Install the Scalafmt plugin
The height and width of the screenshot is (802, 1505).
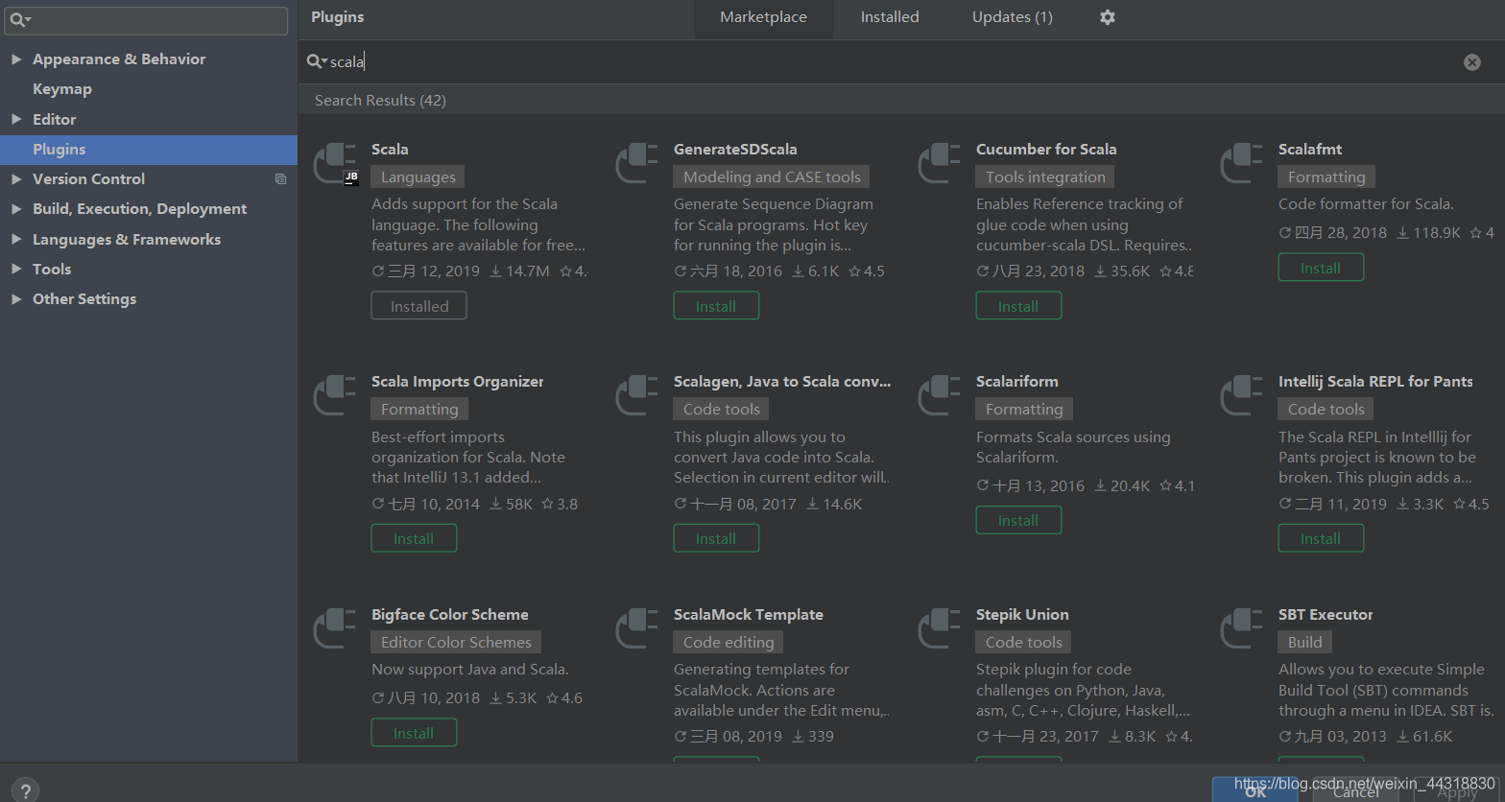(1321, 268)
